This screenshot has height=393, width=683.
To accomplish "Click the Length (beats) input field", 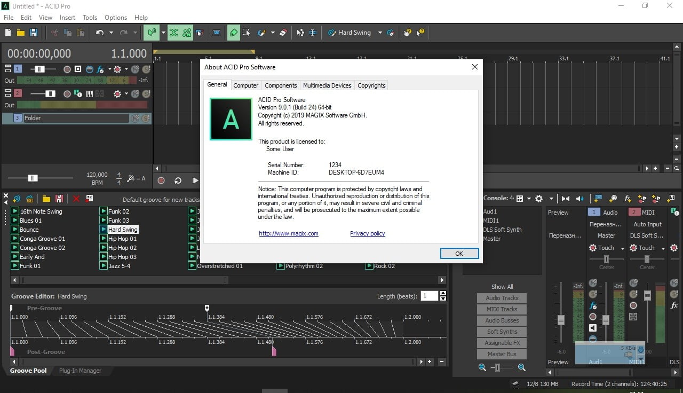I will pos(430,296).
